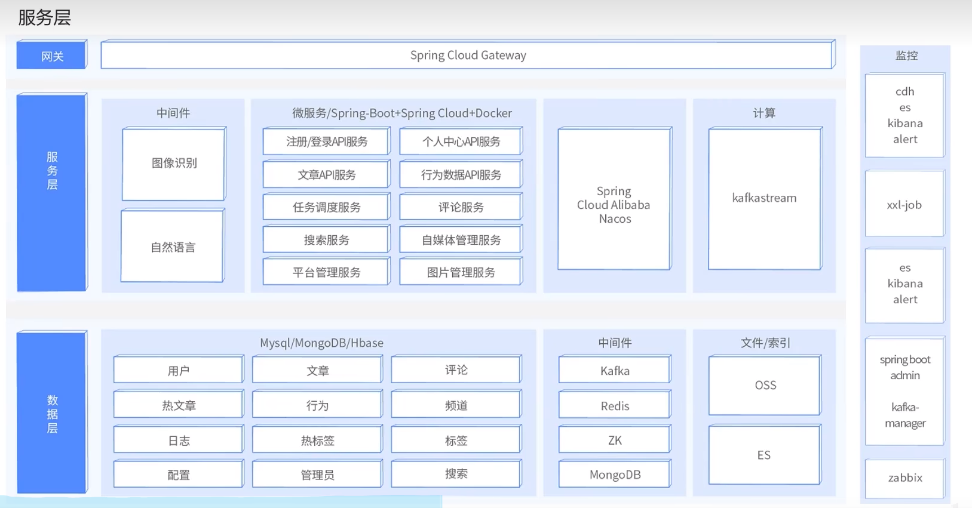Viewport: 972px width, 508px height.
Task: Click the 计算 section heading
Action: point(764,113)
